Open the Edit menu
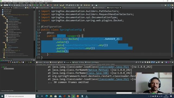Image resolution: width=174 pixels, height=98 pixels. pyautogui.click(x=5, y=3)
